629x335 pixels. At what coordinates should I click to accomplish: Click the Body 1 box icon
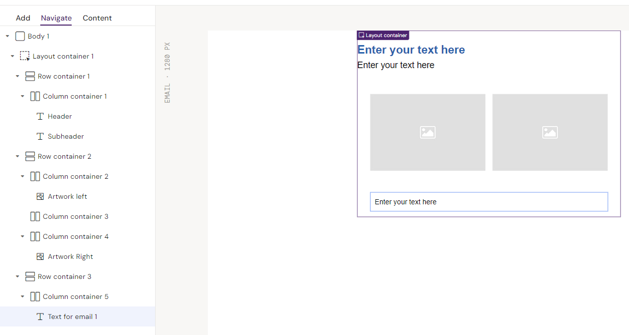(x=20, y=36)
